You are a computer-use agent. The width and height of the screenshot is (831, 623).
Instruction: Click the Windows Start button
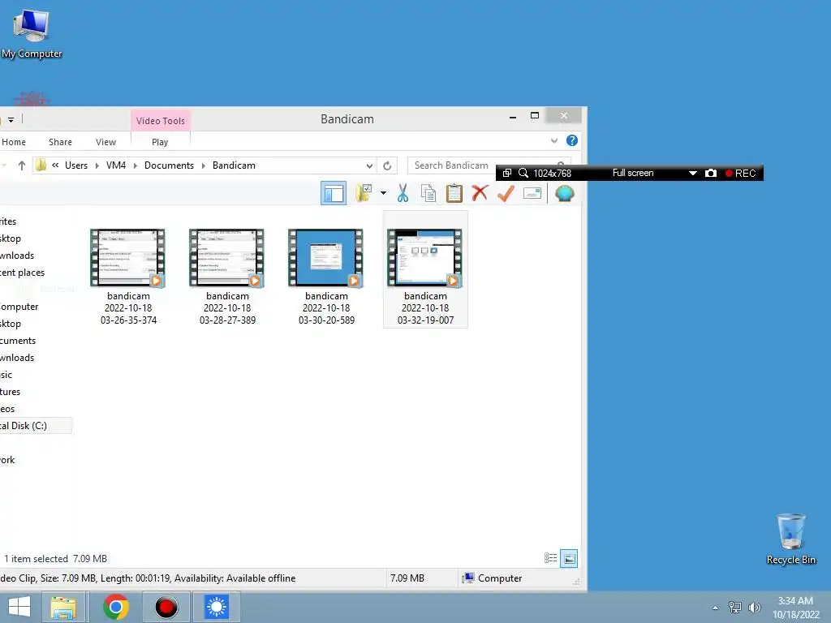19,607
